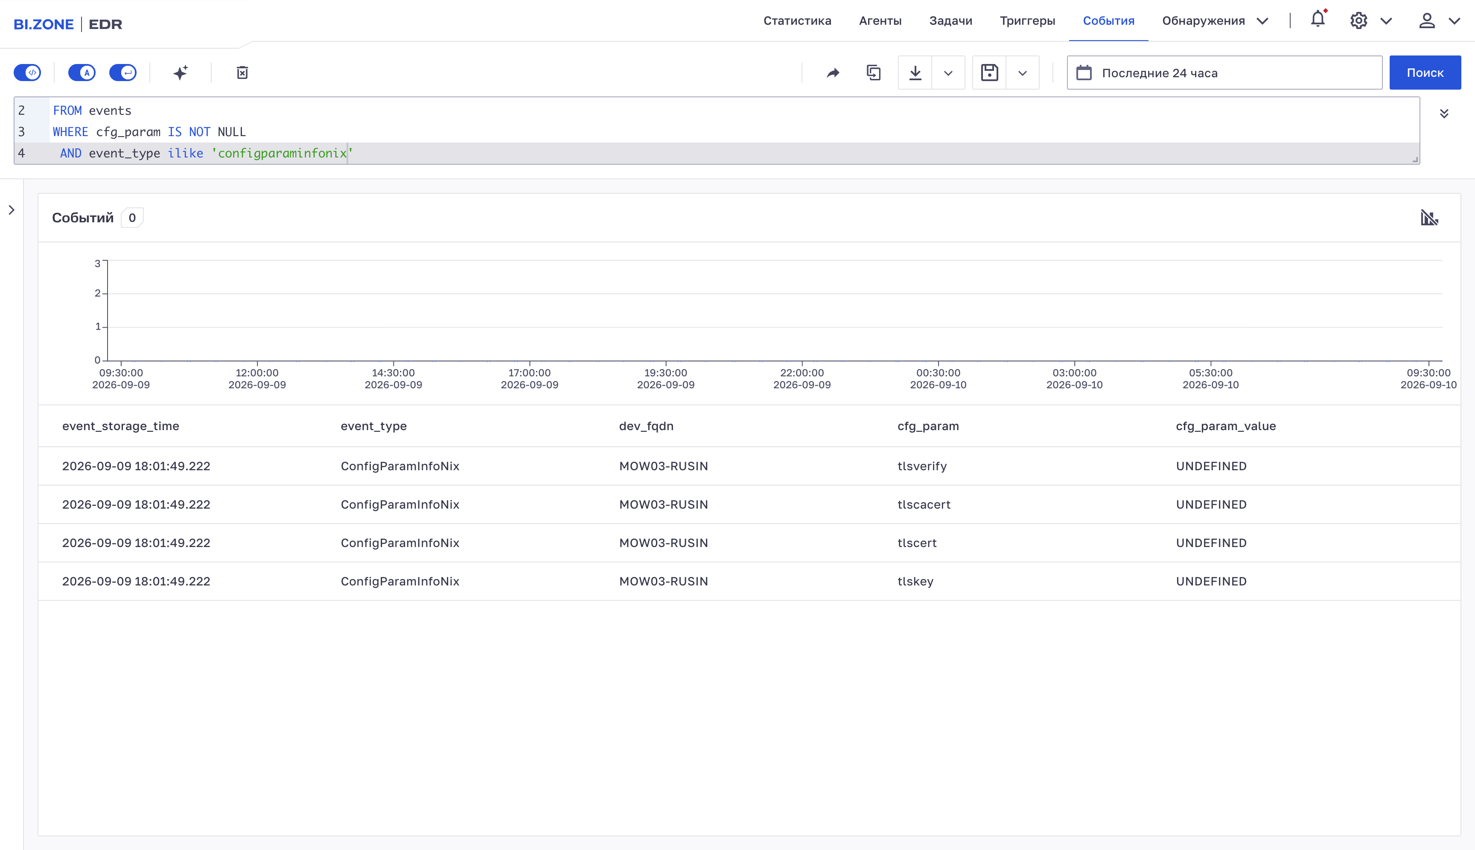
Task: Hide the chart via crossed chart icon
Action: tap(1429, 218)
